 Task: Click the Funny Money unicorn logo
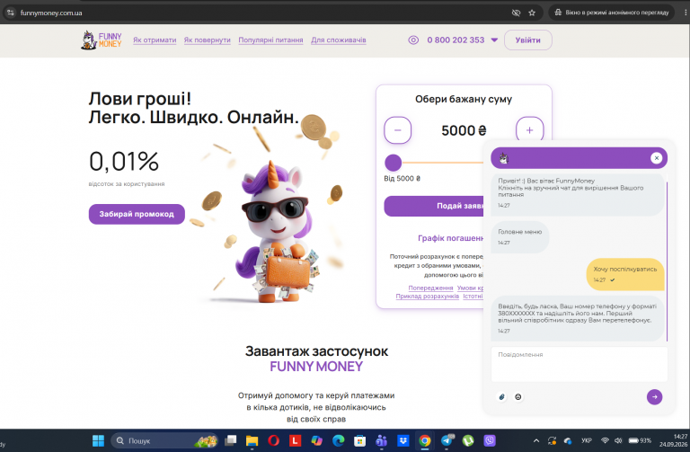pos(102,40)
